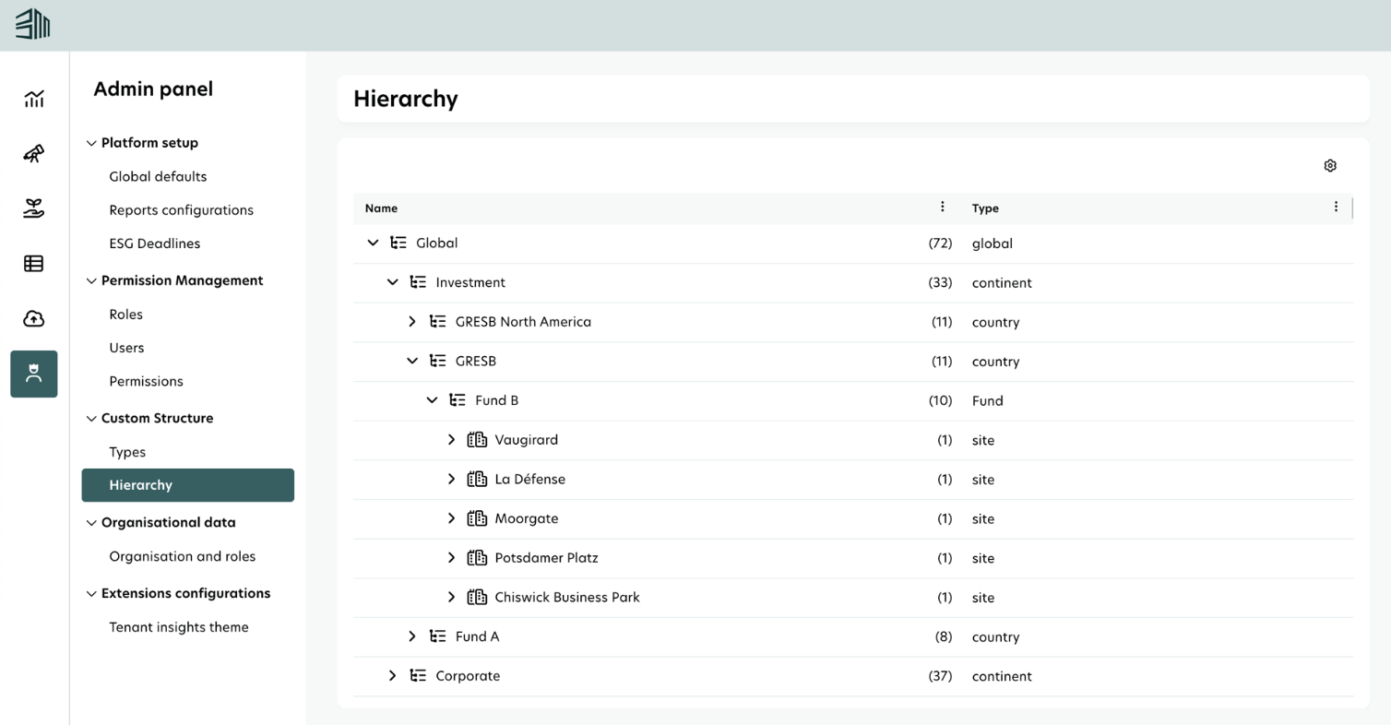Collapse the Fund B node
1391x725 pixels.
coord(432,400)
